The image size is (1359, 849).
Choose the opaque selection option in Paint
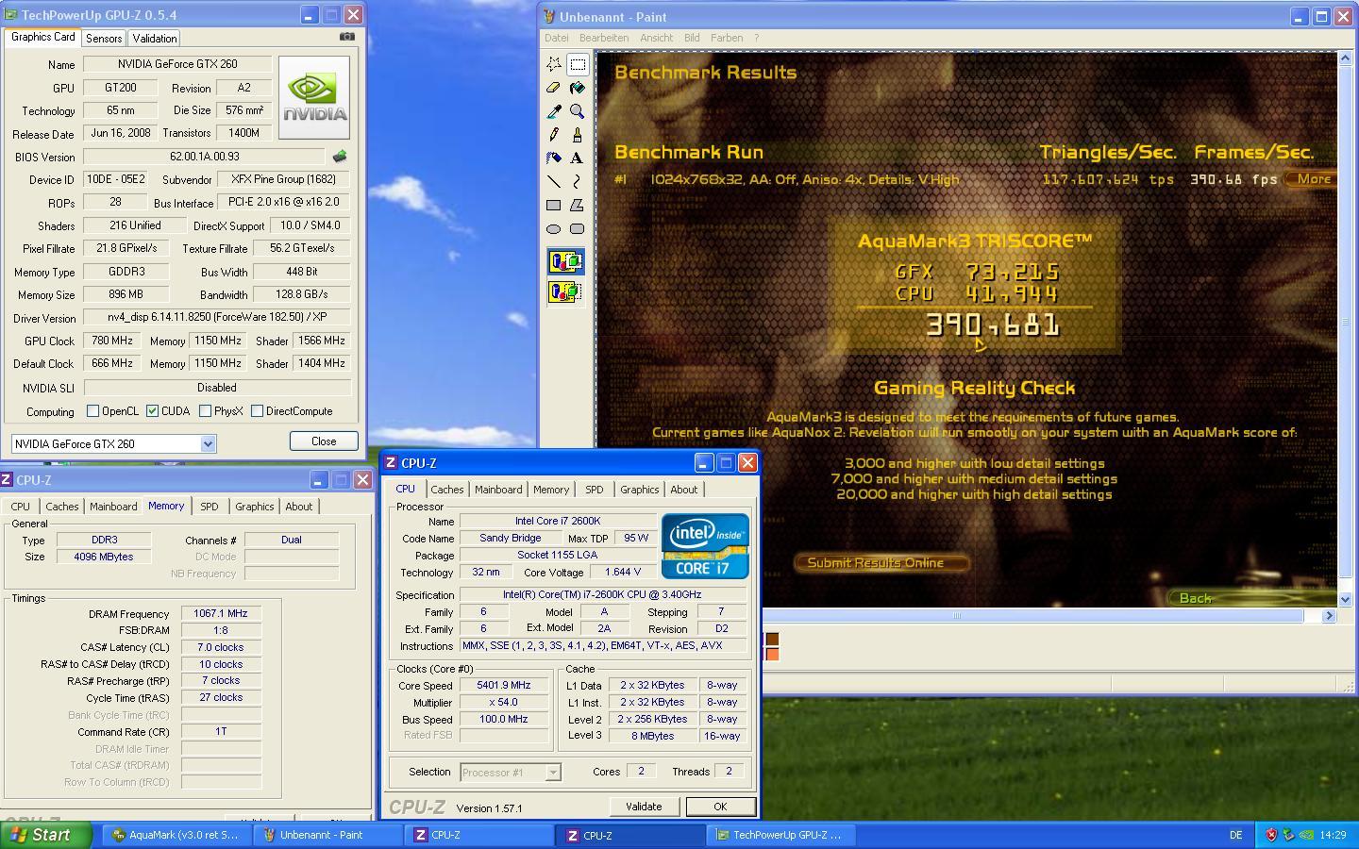click(x=565, y=262)
